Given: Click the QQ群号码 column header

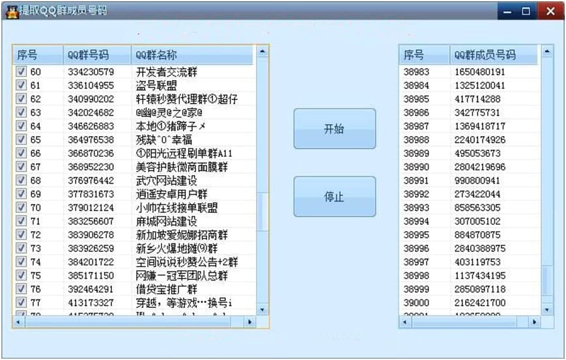Looking at the screenshot, I should [x=97, y=55].
